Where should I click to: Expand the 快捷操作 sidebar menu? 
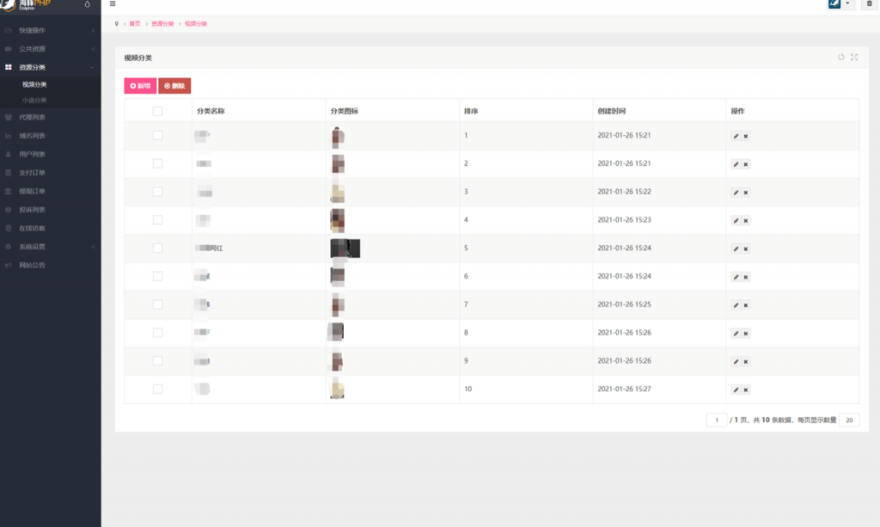pyautogui.click(x=50, y=30)
